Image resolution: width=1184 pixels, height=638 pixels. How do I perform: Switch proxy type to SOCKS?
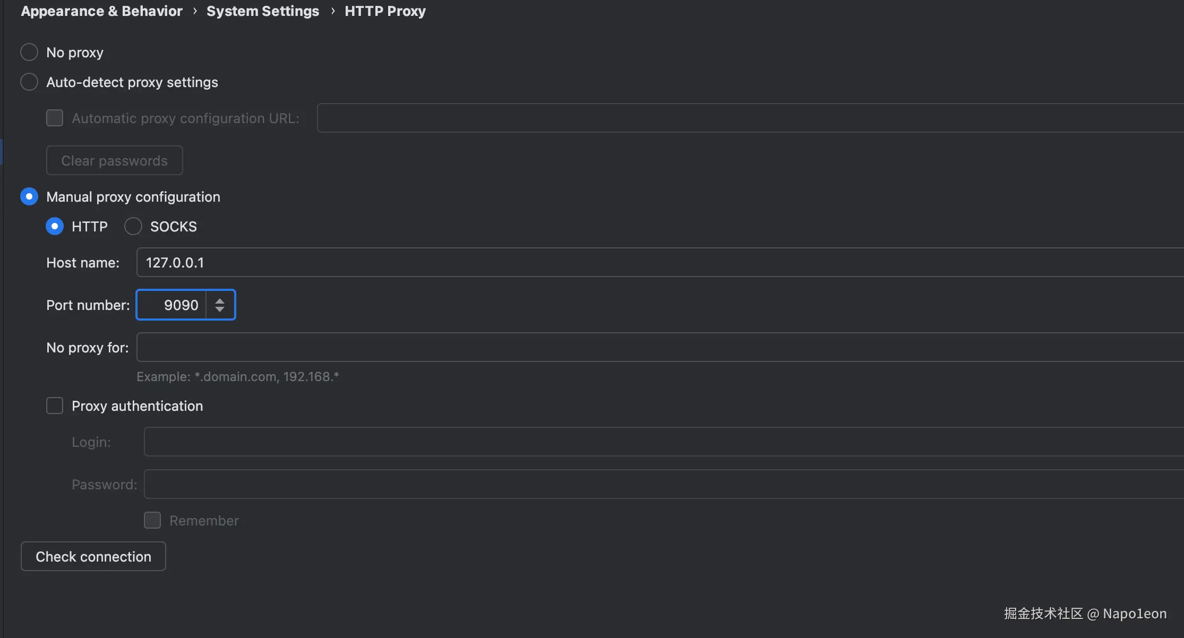coord(133,226)
